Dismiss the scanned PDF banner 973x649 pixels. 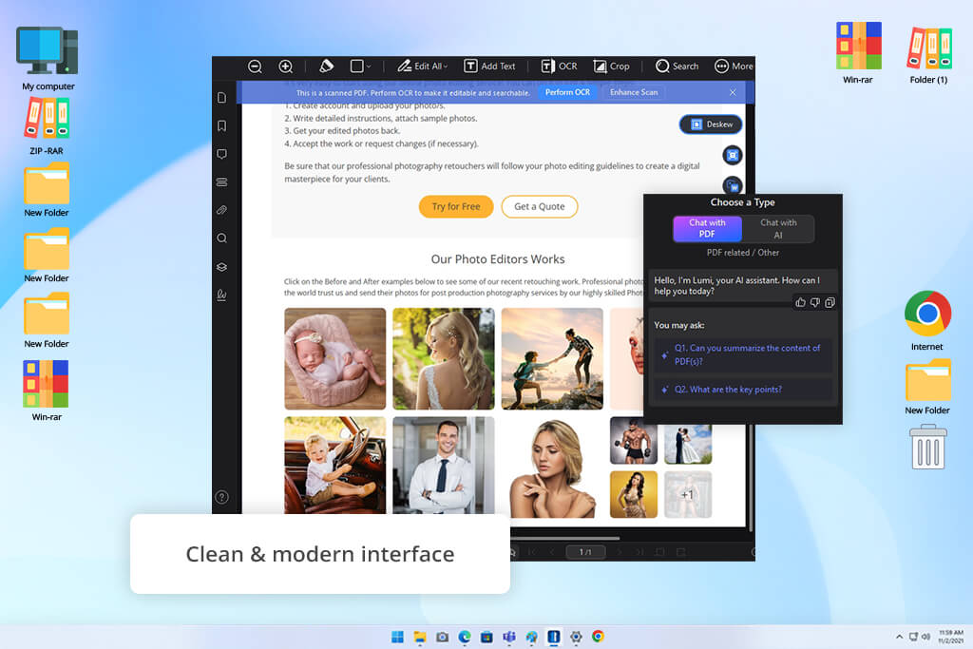tap(733, 92)
